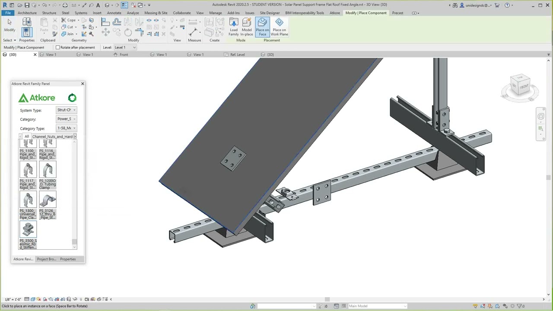Open the Properties palette button

tap(27, 32)
